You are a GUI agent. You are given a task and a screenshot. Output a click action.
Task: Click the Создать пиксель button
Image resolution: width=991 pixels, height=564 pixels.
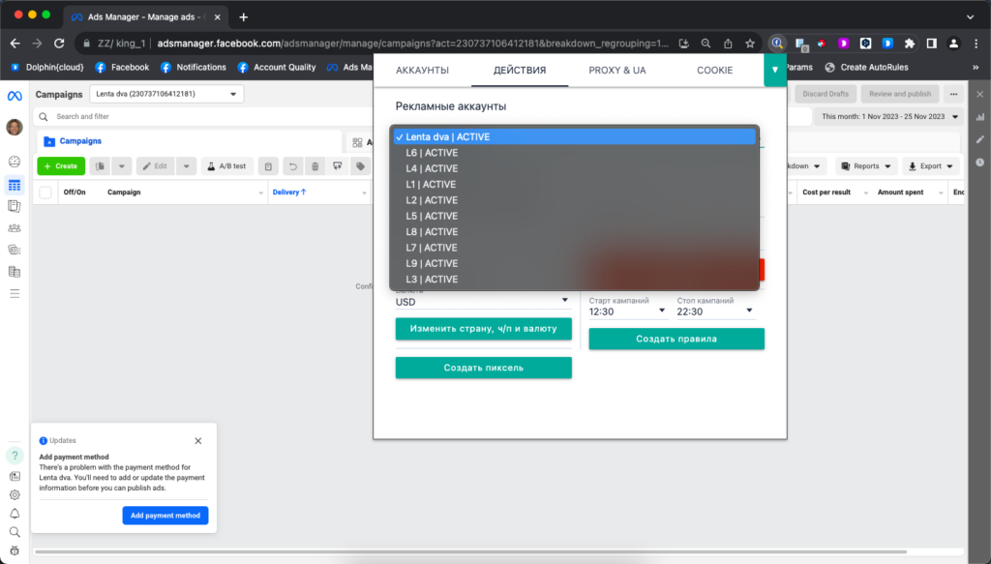coord(484,368)
